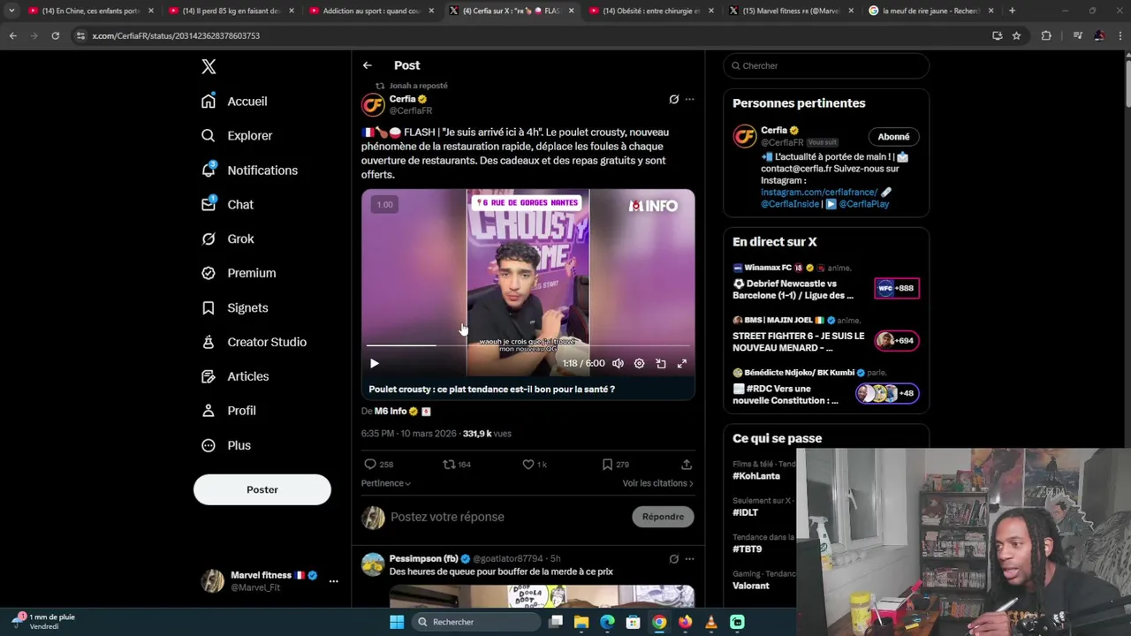Open more options on Cerfia's post

pyautogui.click(x=689, y=99)
